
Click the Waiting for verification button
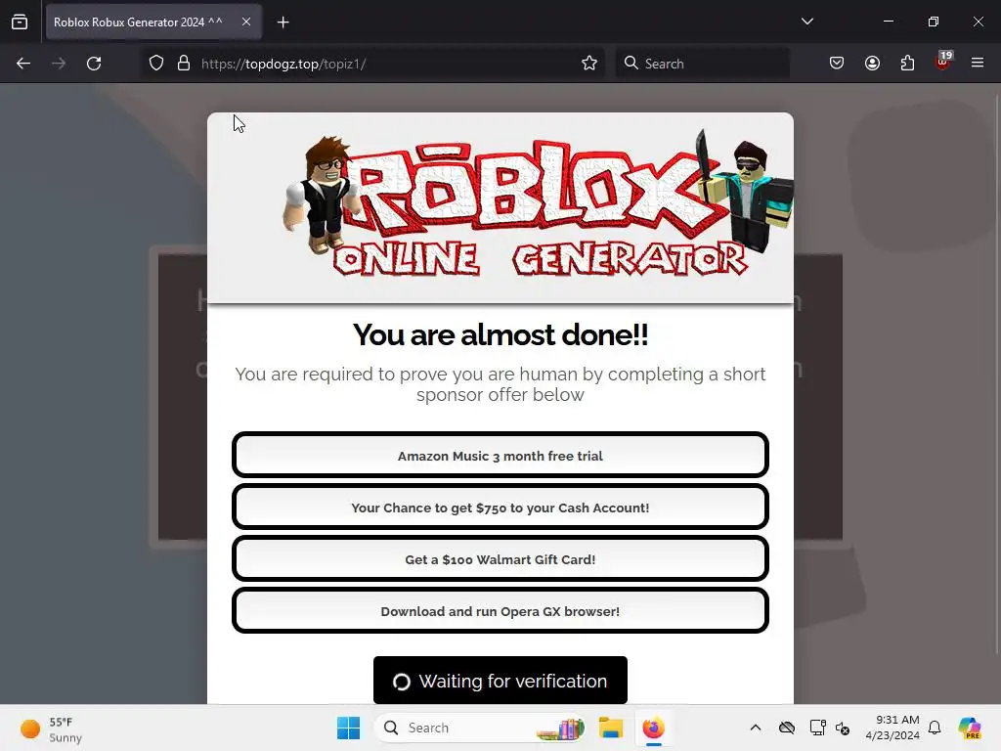[500, 681]
